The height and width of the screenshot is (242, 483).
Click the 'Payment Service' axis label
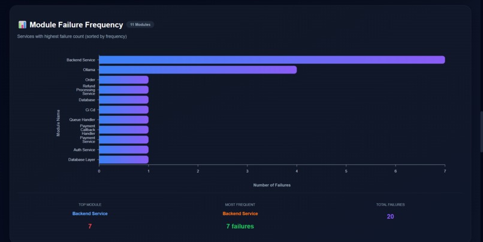click(87, 140)
